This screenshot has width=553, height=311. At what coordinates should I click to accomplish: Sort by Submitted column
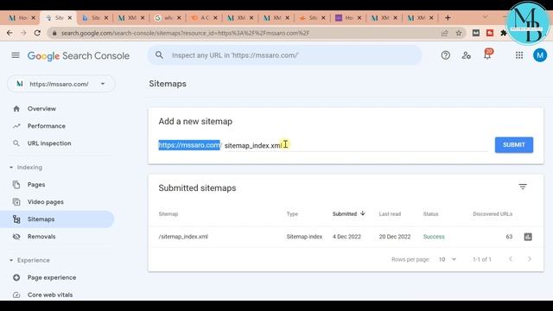pyautogui.click(x=348, y=213)
